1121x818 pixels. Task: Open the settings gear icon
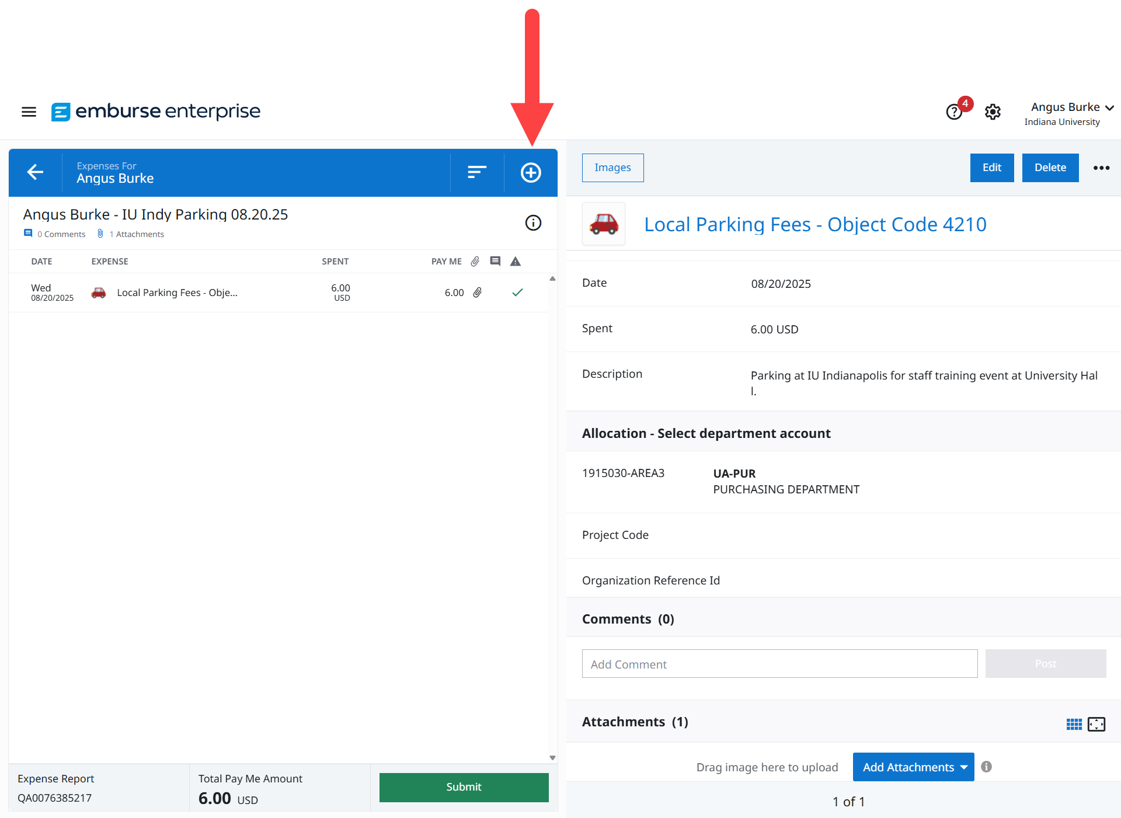993,112
